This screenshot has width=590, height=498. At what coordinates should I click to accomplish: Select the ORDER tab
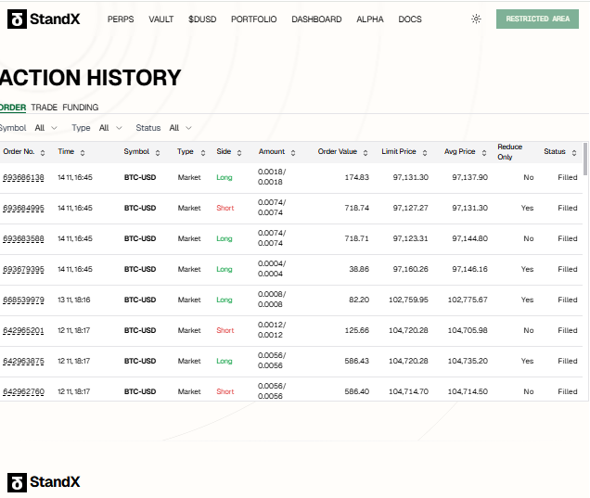(12, 108)
